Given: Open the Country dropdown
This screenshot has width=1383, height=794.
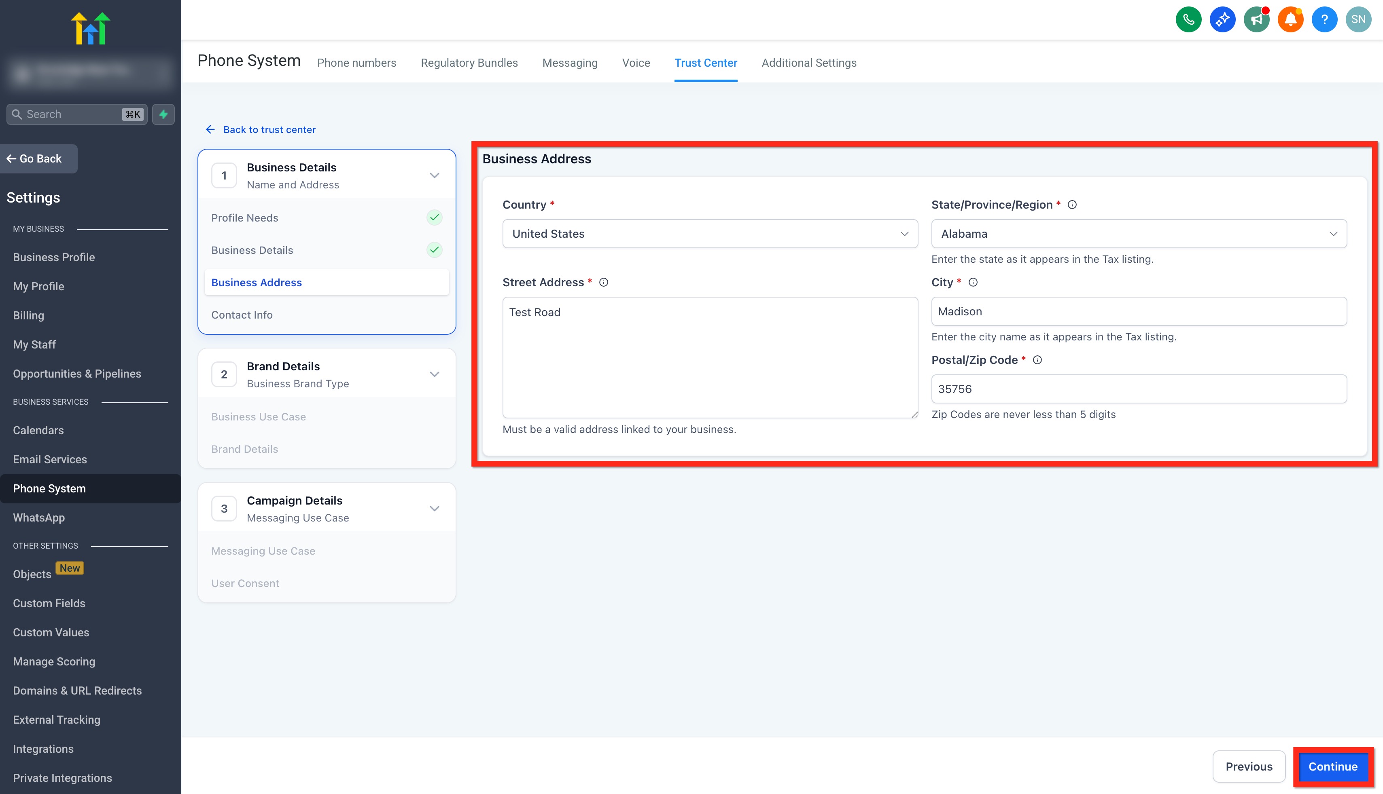Looking at the screenshot, I should pos(710,234).
